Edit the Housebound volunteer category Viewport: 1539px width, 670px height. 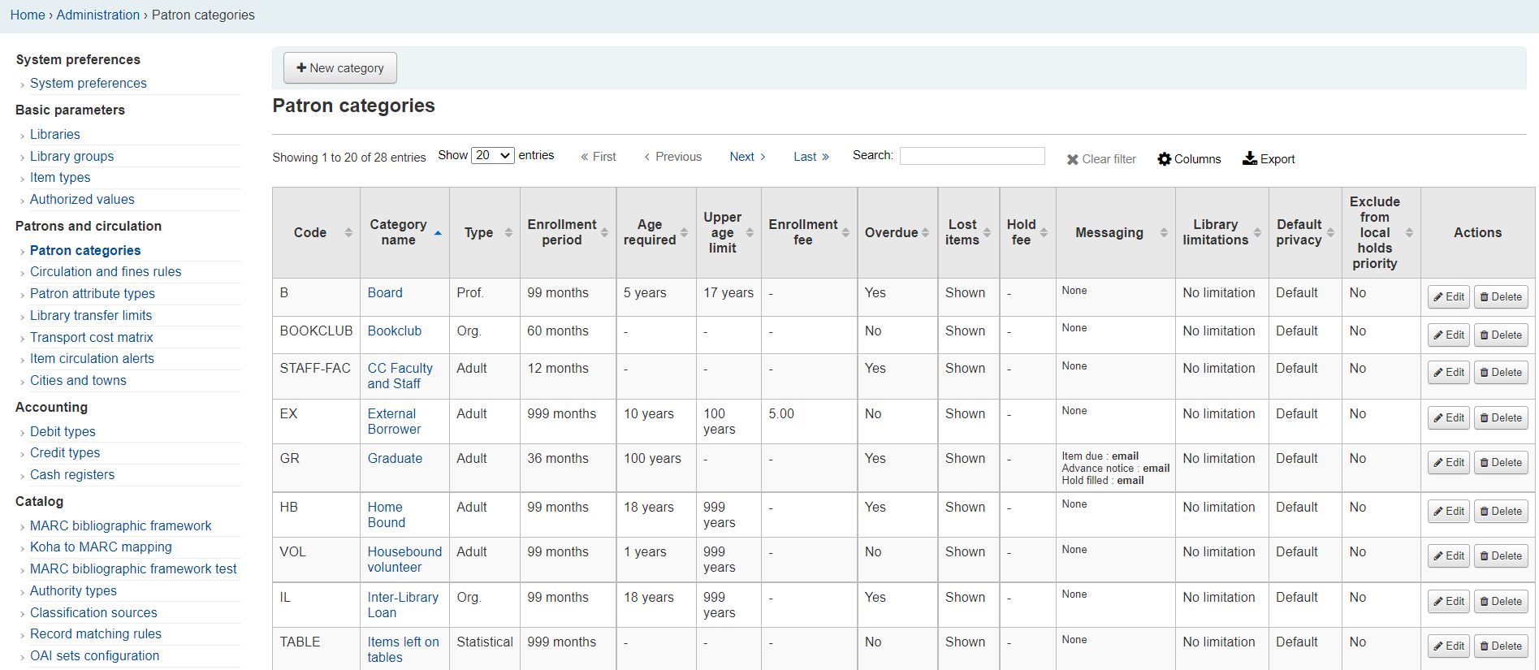click(1449, 555)
